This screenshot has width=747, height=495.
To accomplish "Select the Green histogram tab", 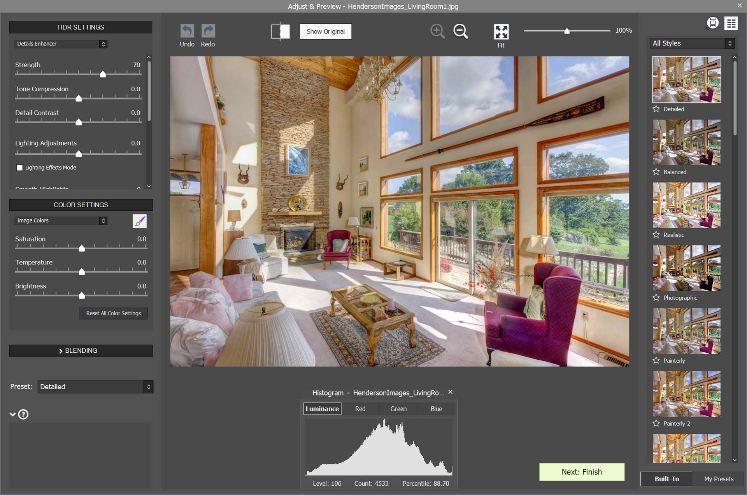I will (x=398, y=409).
